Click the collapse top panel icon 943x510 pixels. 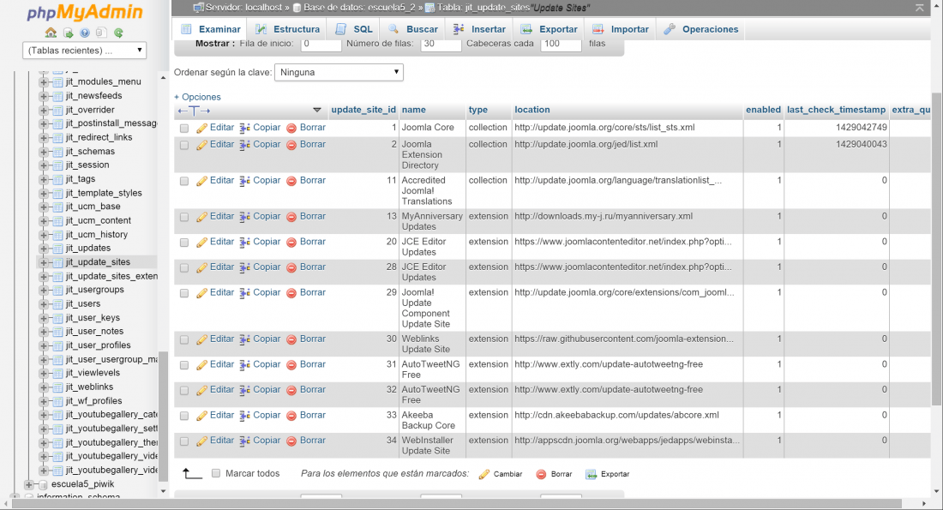(x=920, y=8)
